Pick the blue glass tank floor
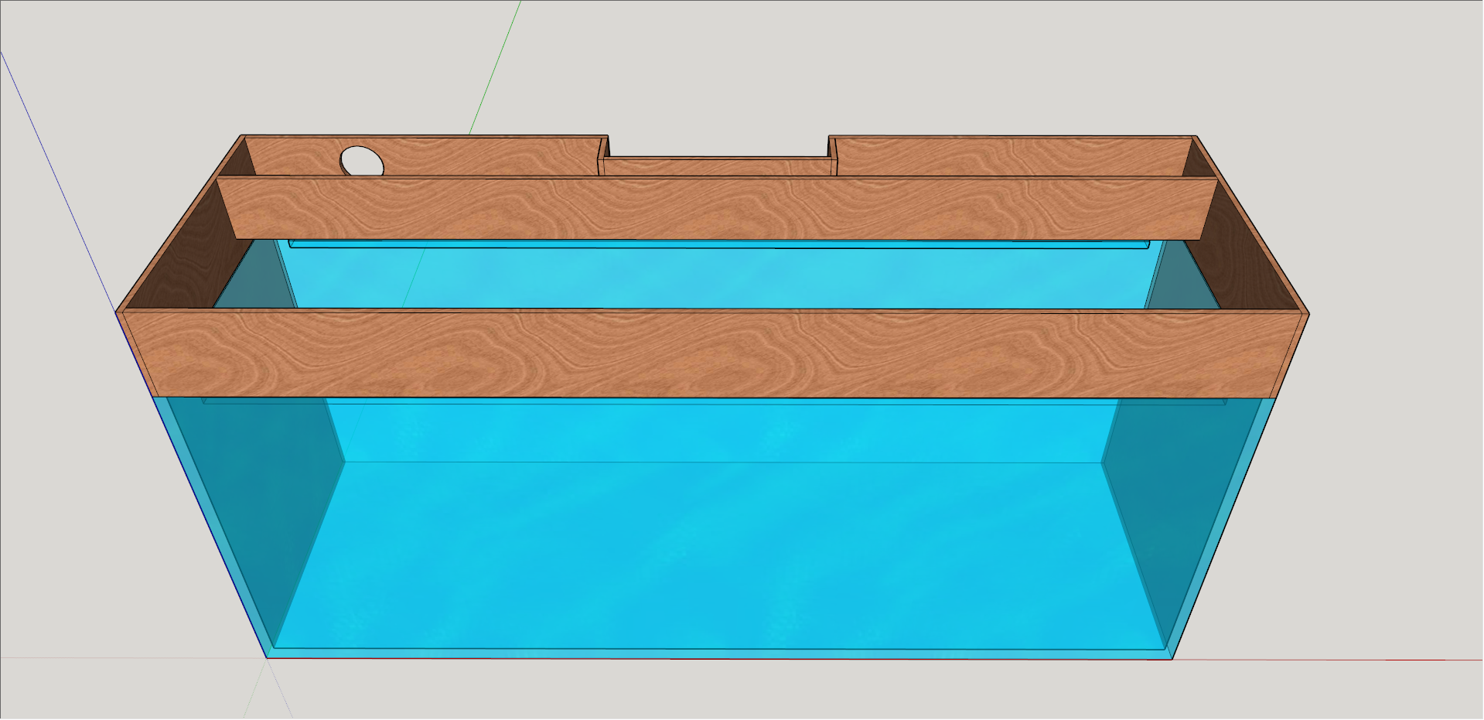 (719, 555)
